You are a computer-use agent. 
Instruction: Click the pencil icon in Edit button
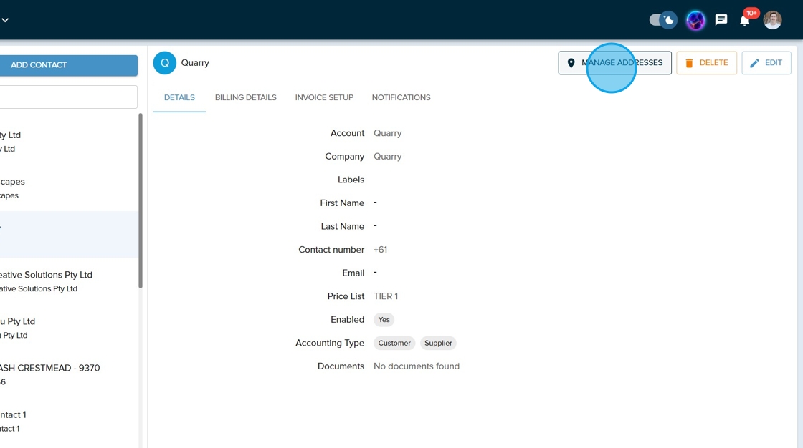coord(754,63)
